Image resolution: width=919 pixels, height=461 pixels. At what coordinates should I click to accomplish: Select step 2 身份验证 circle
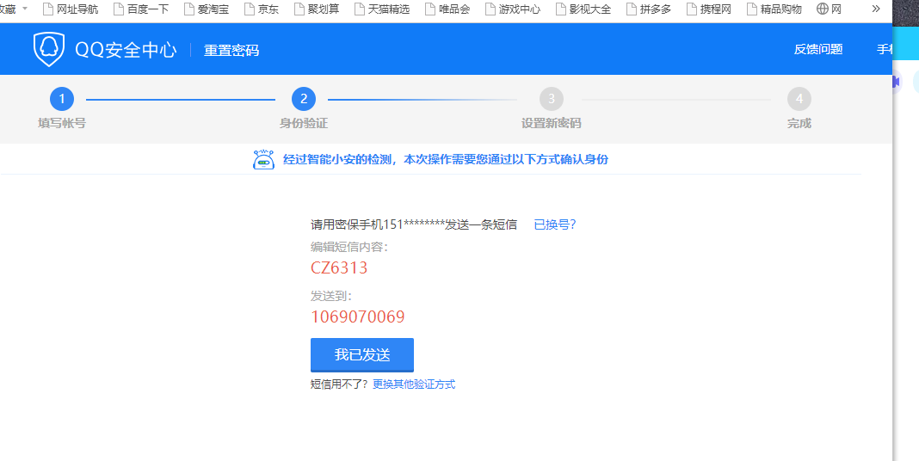(304, 99)
